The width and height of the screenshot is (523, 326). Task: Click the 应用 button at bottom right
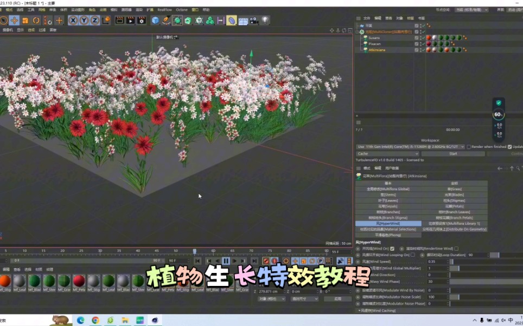(x=337, y=298)
